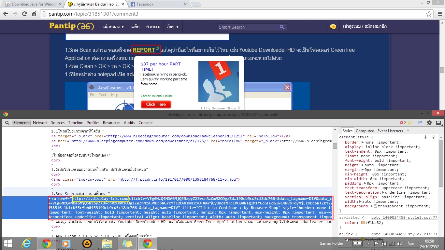Viewport: 445px width, 250px height.
Task: Click the Smart Search magnifier icon
Action: [x=282, y=27]
